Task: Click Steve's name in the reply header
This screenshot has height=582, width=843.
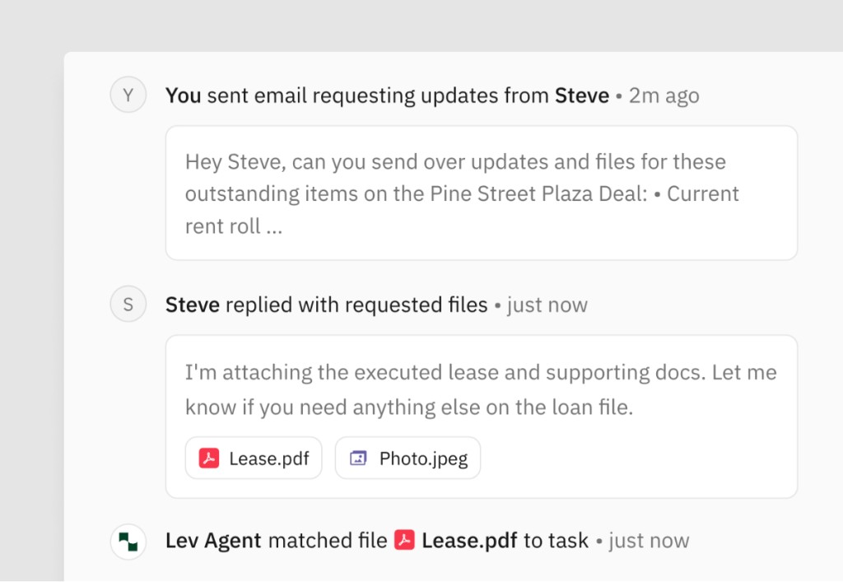Action: (x=192, y=304)
